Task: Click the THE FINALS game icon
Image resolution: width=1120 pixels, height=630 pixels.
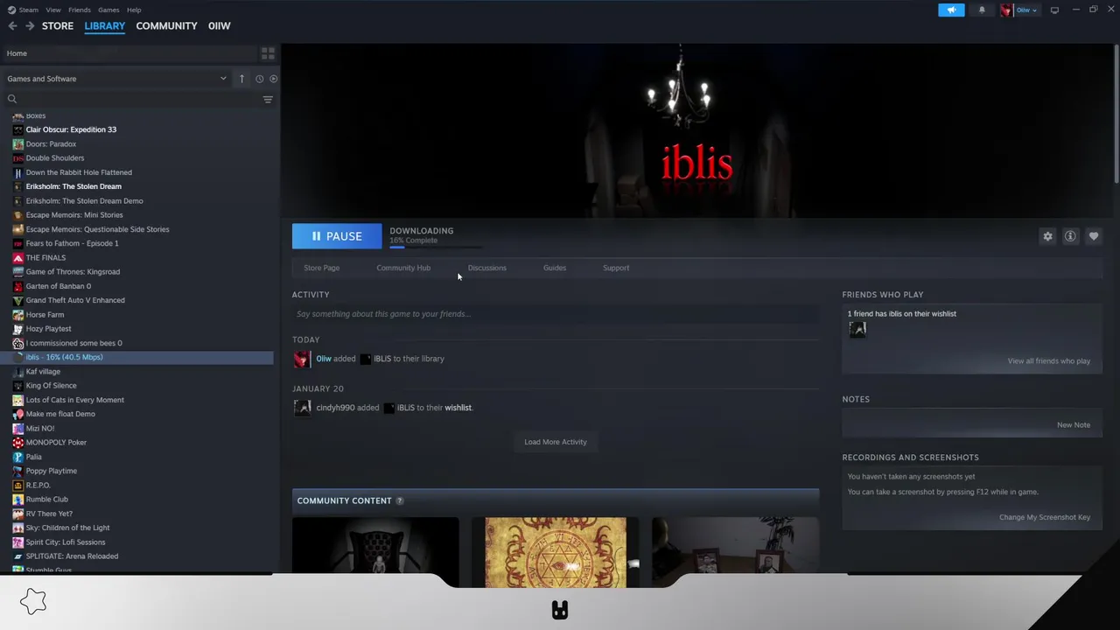Action: (17, 258)
